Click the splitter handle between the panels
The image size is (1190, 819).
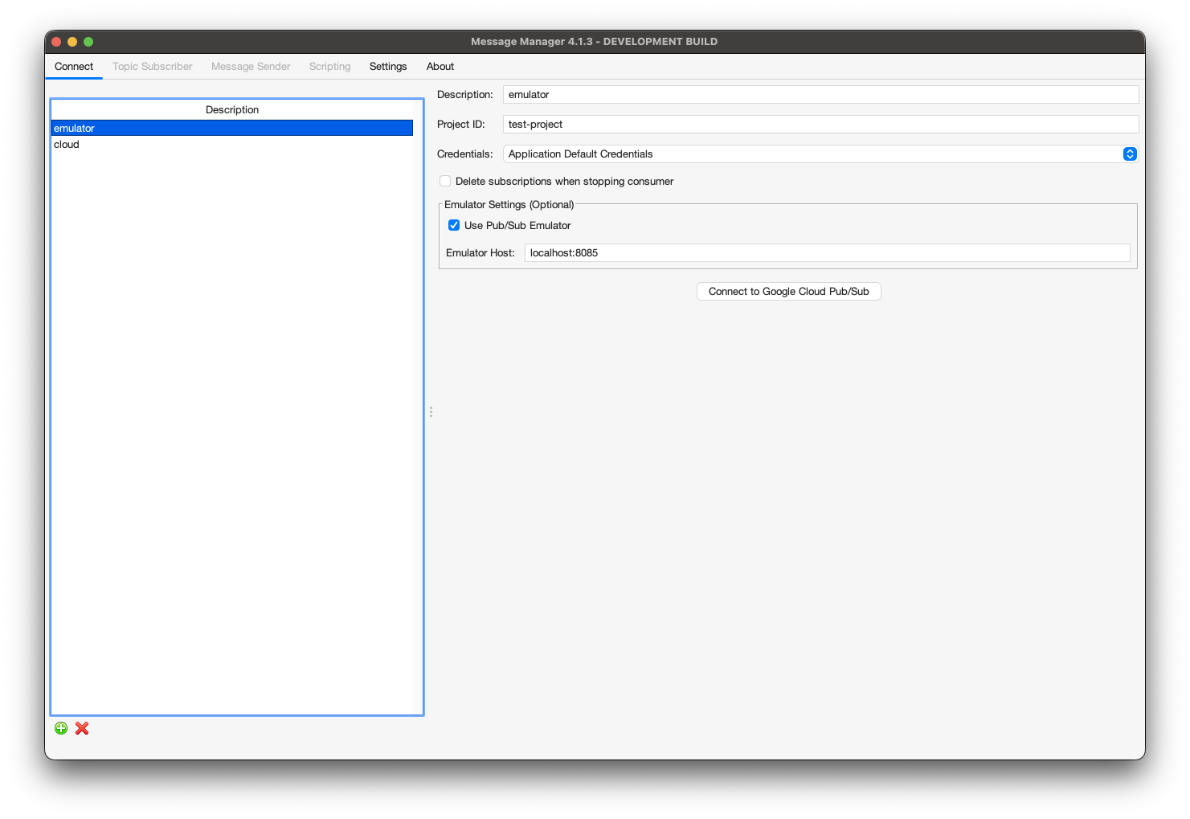(x=431, y=412)
